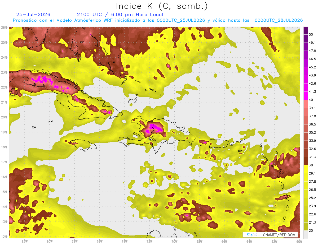Click the longitude axis label "82W"

point(25,241)
